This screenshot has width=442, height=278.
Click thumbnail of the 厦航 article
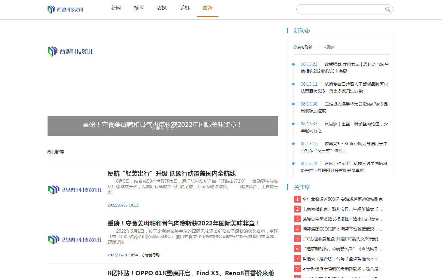pos(75,190)
